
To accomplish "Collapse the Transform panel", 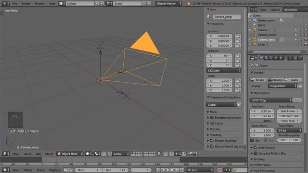I will [215, 24].
